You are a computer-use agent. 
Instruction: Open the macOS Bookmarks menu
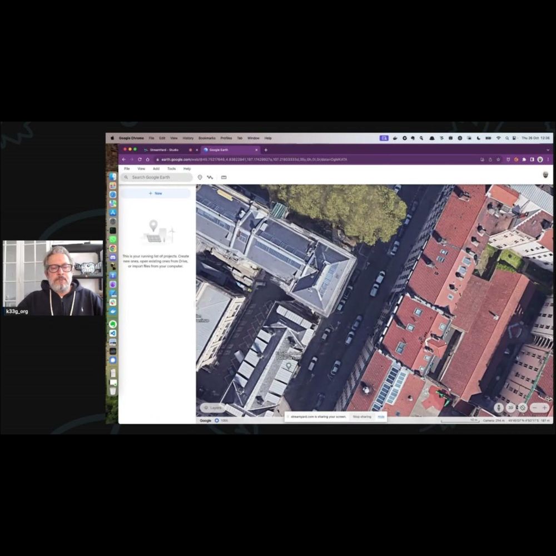(x=207, y=138)
